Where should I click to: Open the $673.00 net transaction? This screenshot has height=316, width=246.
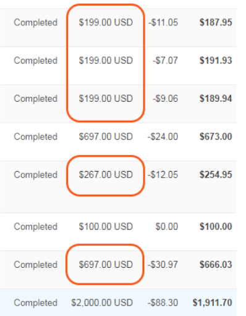[216, 136]
